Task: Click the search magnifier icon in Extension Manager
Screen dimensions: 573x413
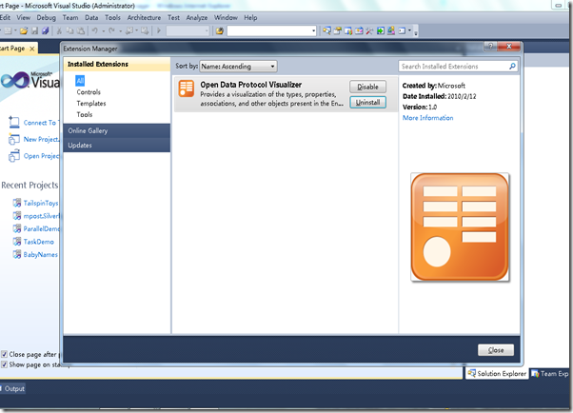Action: (x=512, y=67)
